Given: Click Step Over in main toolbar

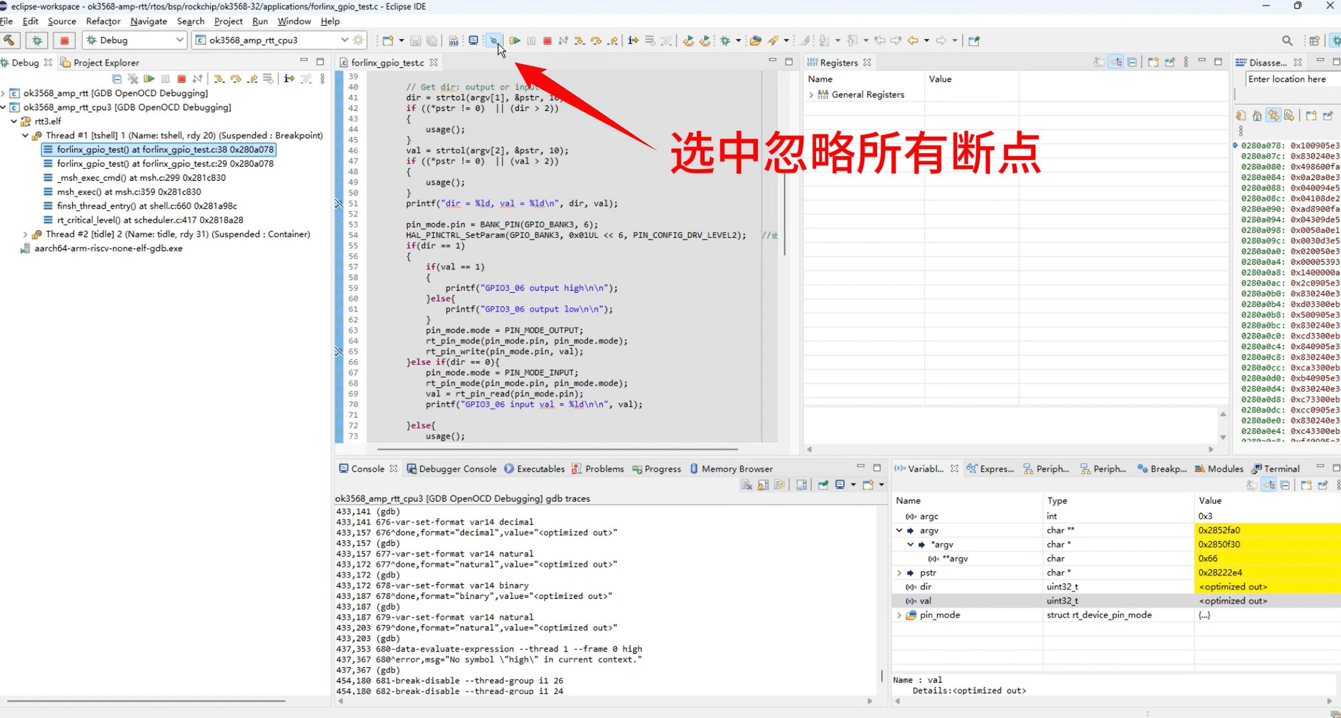Looking at the screenshot, I should (595, 41).
